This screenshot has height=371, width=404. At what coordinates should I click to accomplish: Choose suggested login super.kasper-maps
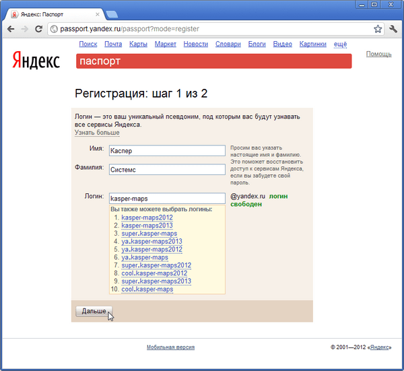pyautogui.click(x=149, y=234)
